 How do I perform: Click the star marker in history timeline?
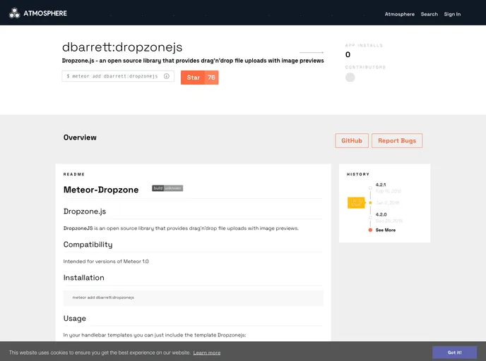coord(370,202)
